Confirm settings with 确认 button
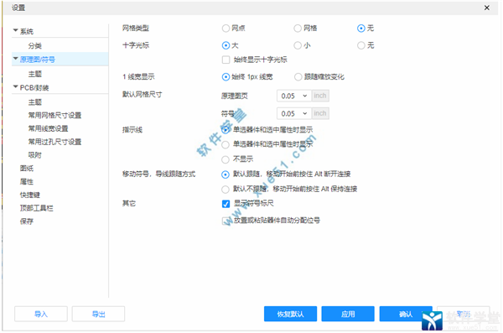503x333 pixels. (x=406, y=314)
